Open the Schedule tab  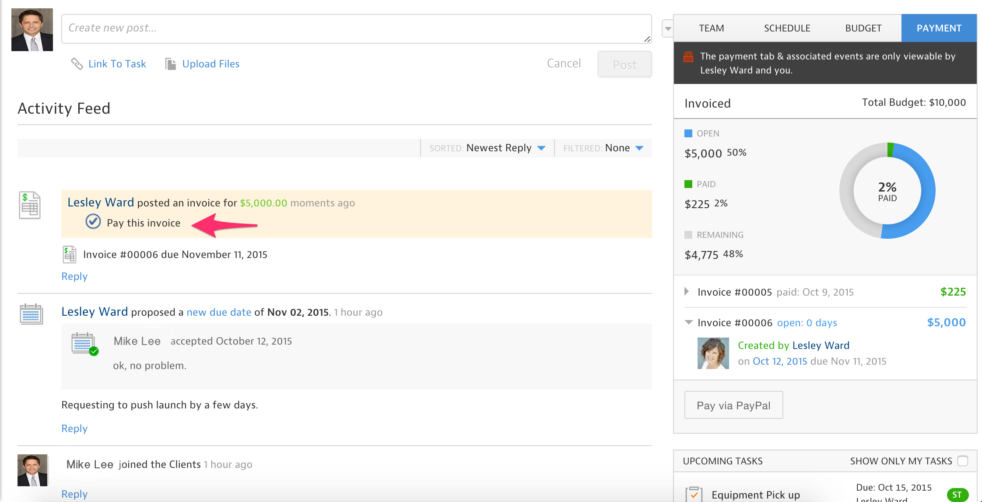tap(787, 28)
